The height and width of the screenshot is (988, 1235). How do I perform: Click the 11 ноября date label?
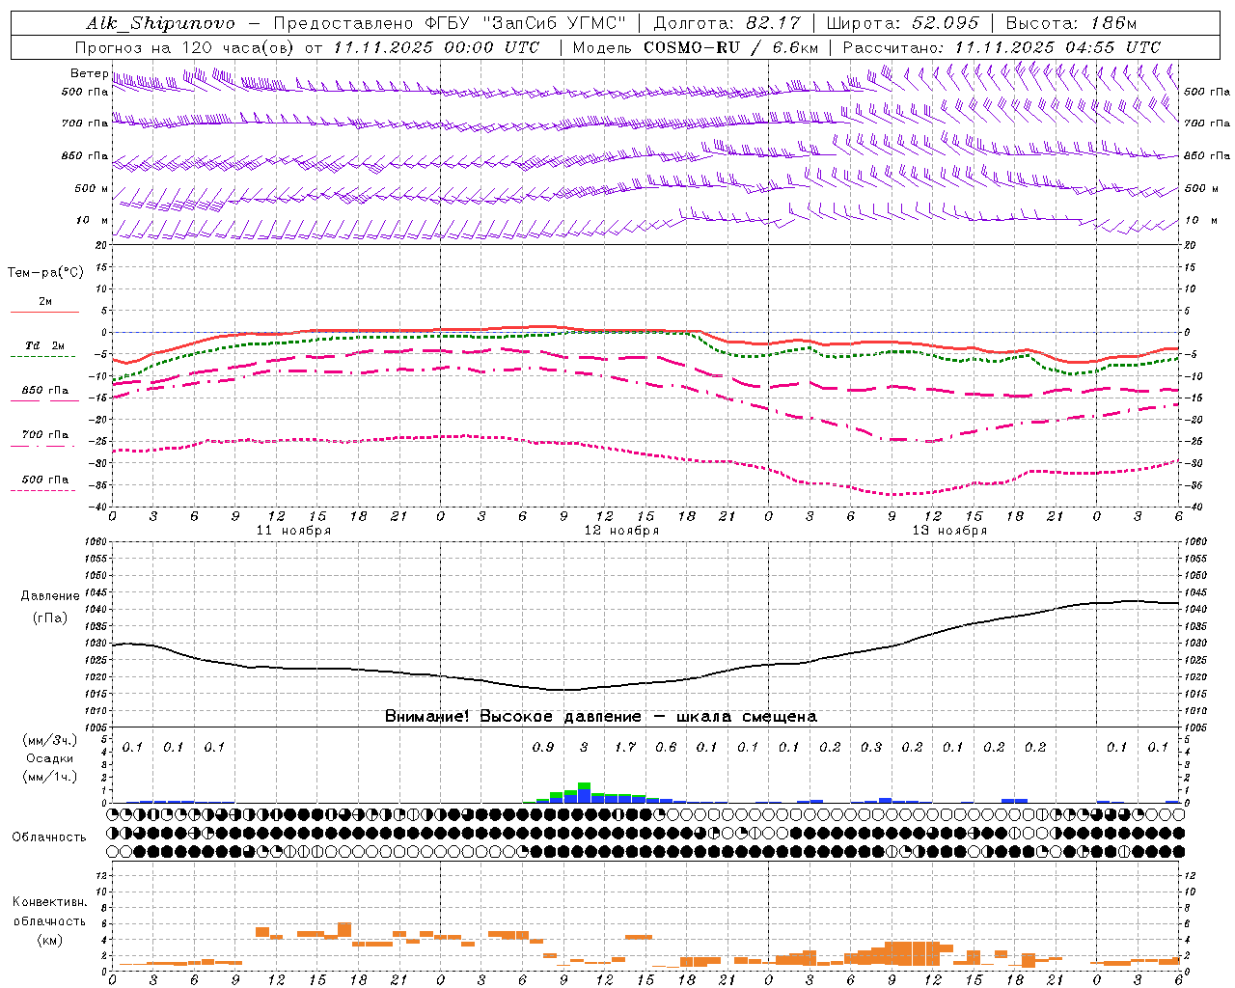pyautogui.click(x=293, y=531)
